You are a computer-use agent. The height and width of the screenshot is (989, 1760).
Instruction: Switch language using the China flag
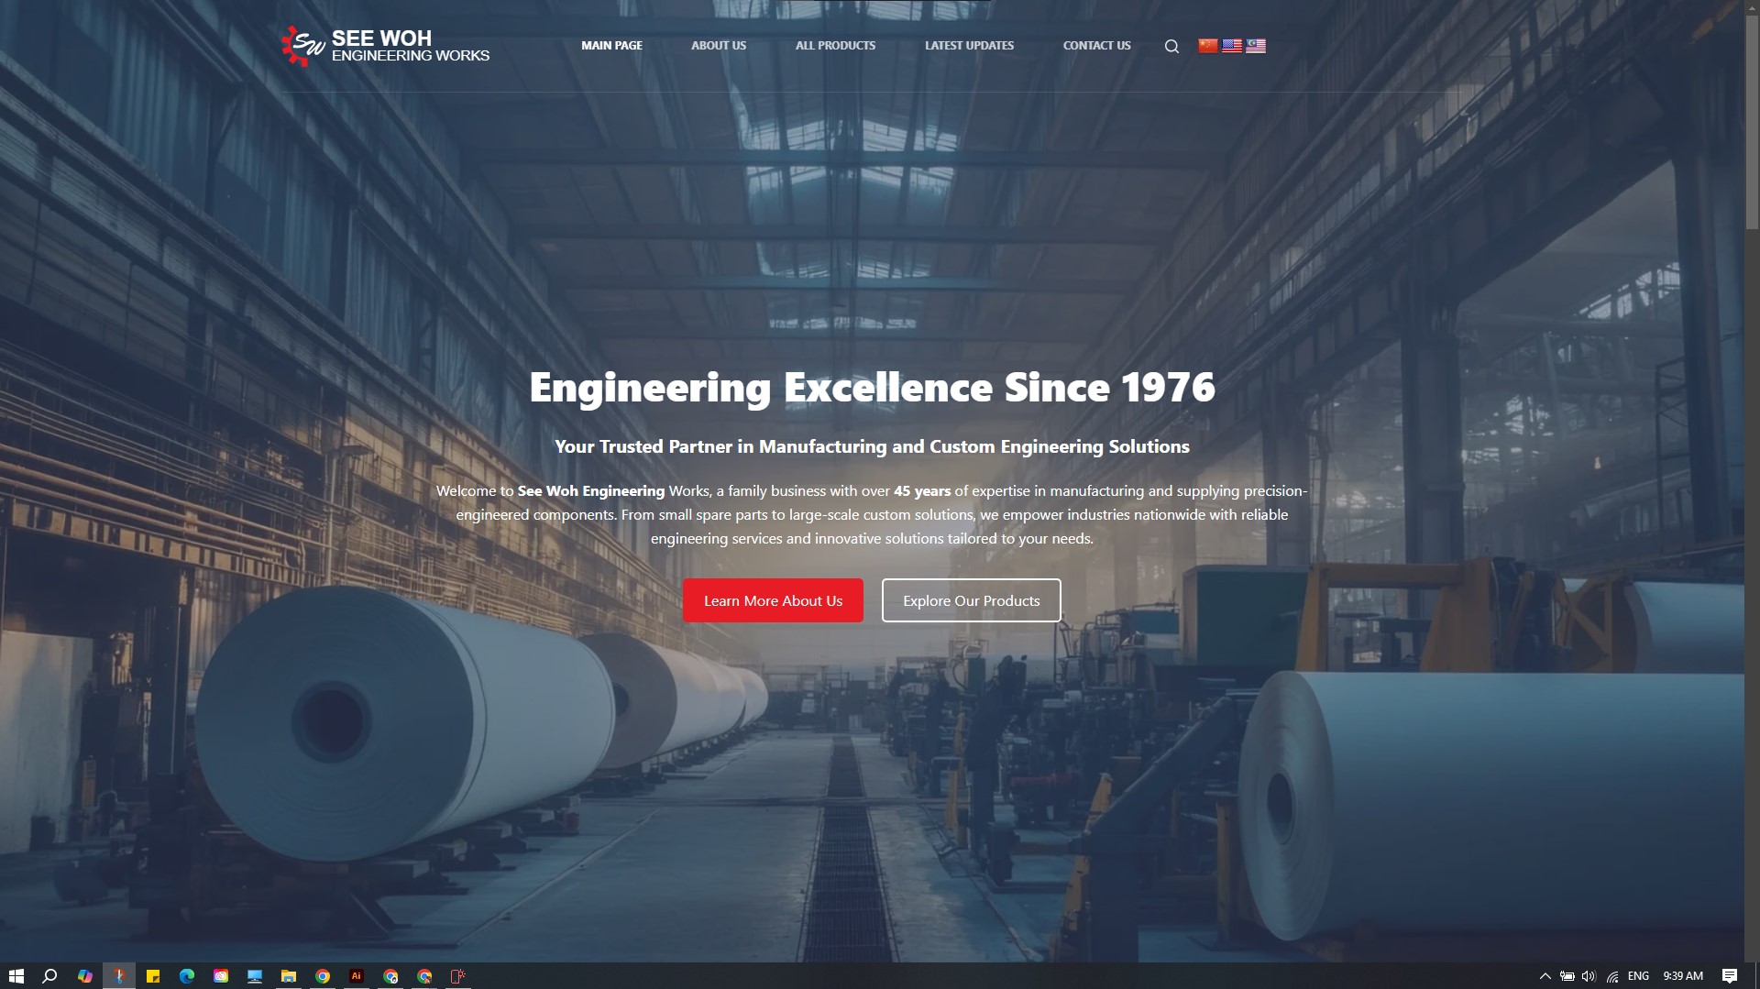tap(1207, 46)
